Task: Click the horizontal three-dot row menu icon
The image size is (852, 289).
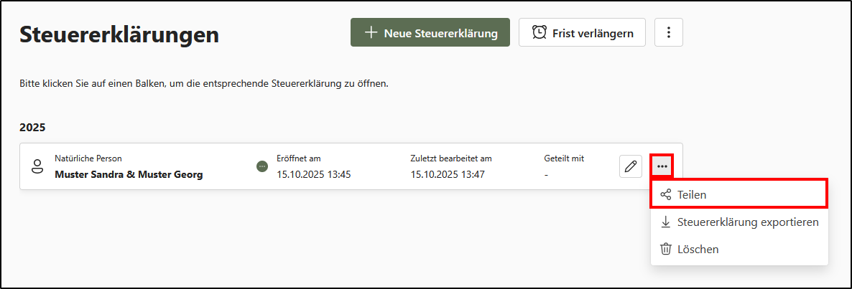Action: tap(662, 166)
